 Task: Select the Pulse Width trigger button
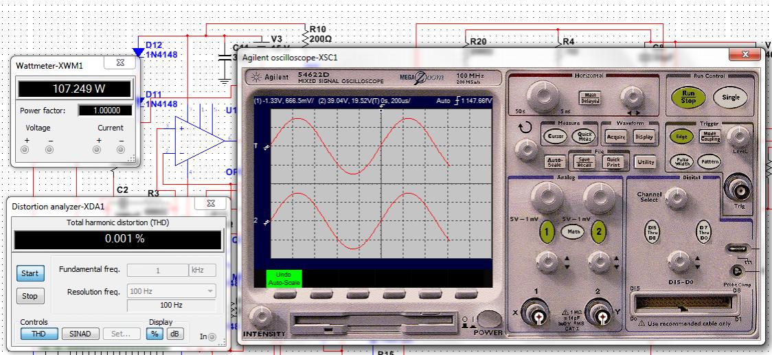pyautogui.click(x=682, y=161)
